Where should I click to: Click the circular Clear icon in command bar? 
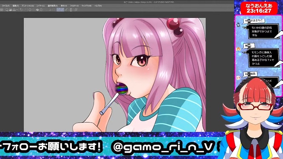[x=30, y=10]
